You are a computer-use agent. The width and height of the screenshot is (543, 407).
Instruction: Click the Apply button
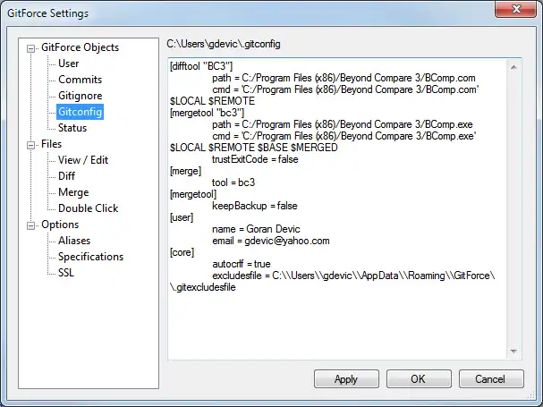(346, 379)
